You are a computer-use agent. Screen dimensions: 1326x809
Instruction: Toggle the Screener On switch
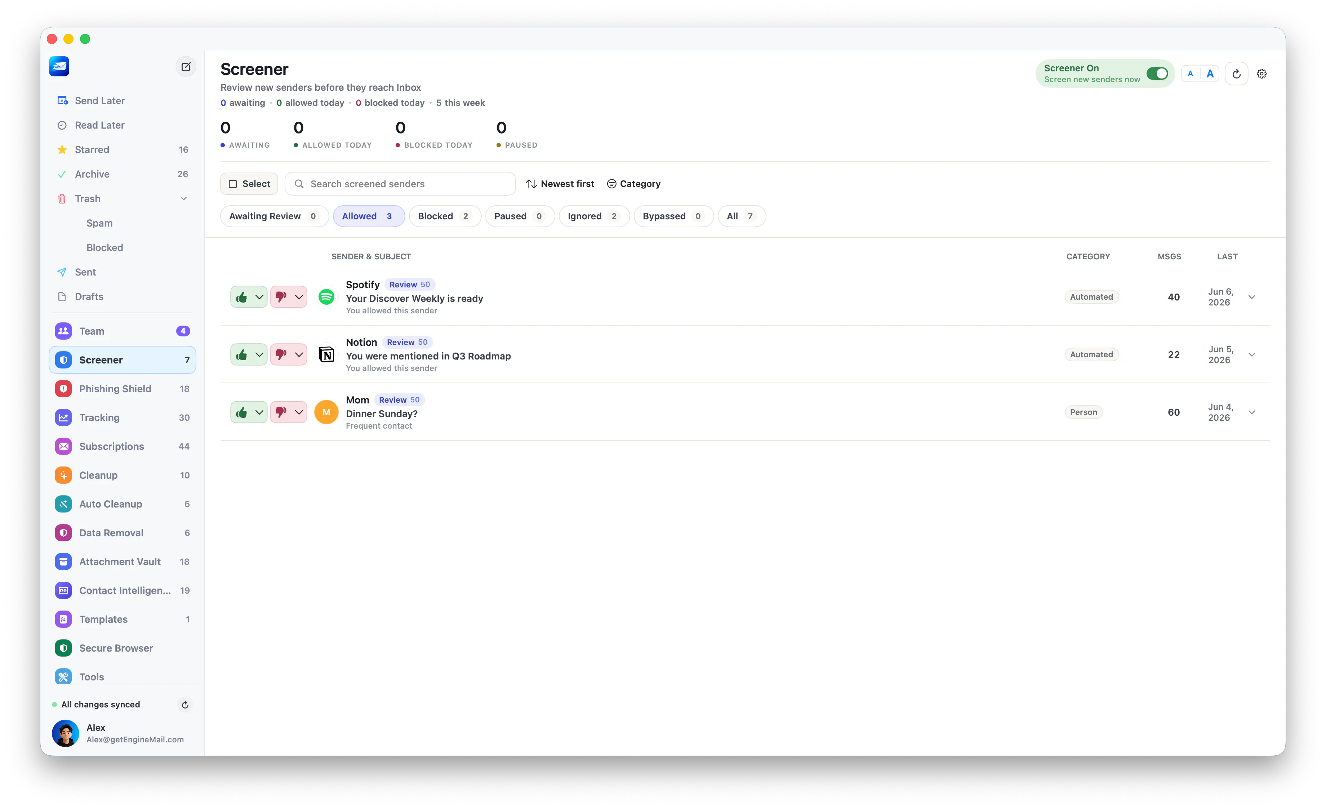tap(1158, 74)
